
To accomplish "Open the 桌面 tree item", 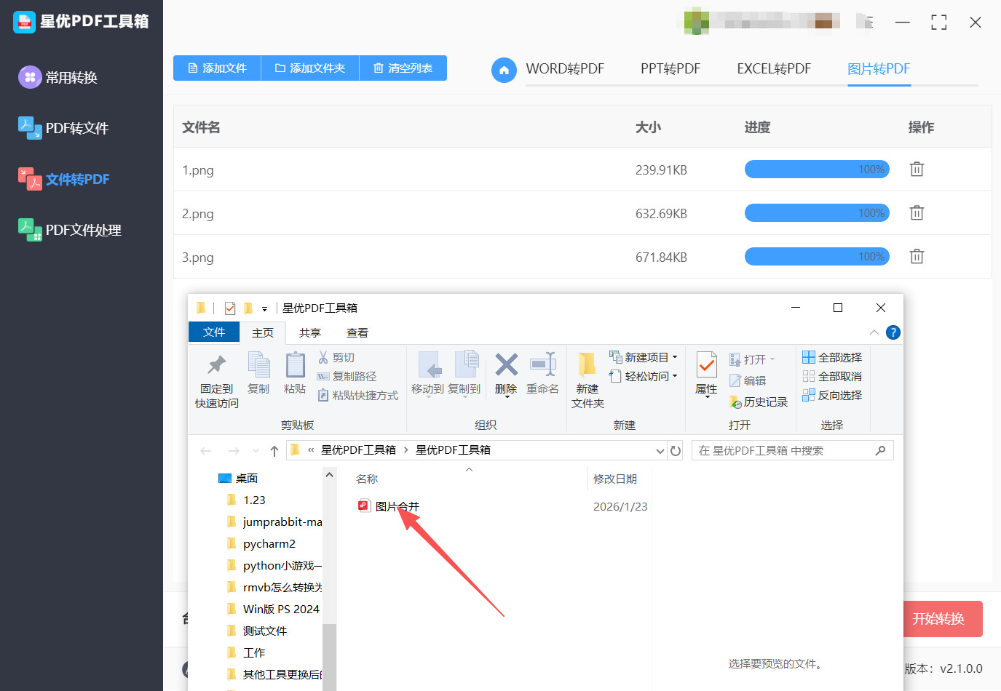I will pos(239,479).
